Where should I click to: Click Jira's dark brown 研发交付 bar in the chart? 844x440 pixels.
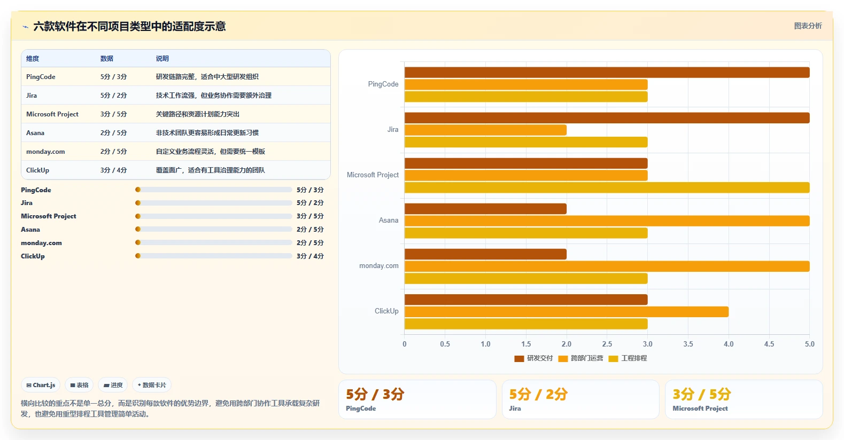pyautogui.click(x=607, y=117)
